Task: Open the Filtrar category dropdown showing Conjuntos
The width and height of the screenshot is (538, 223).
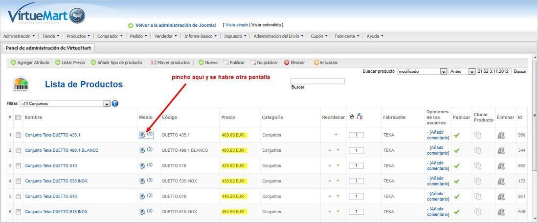Action: point(65,103)
